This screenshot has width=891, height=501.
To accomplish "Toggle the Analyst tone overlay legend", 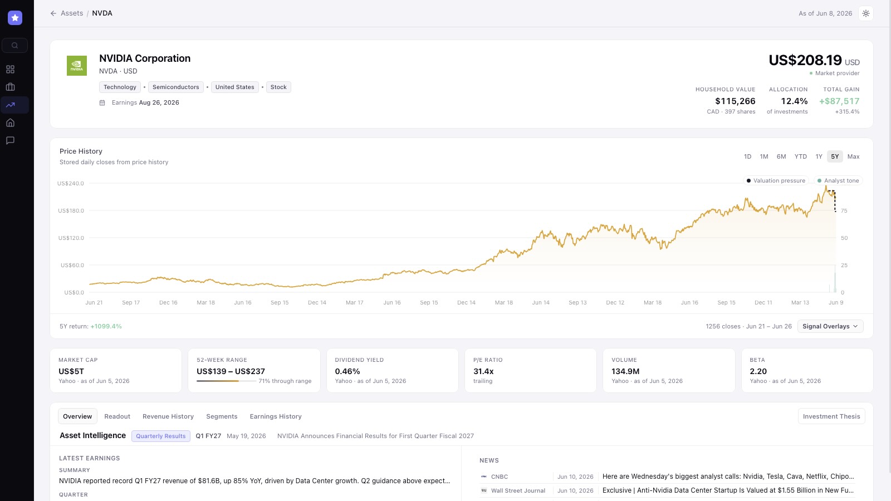I will [838, 181].
